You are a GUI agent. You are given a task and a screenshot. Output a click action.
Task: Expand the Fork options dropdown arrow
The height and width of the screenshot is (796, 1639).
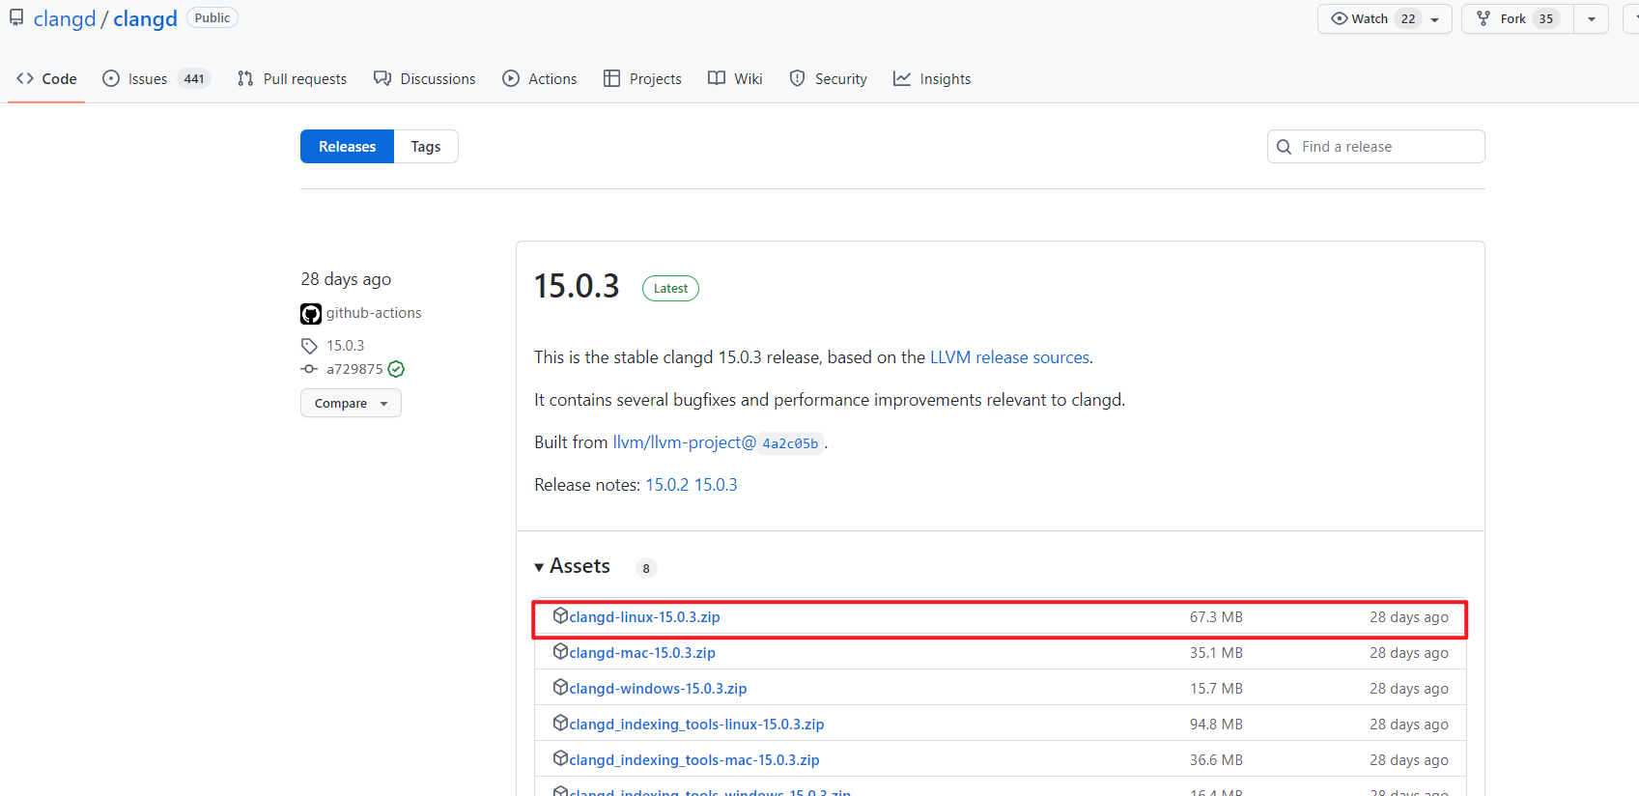coord(1592,19)
